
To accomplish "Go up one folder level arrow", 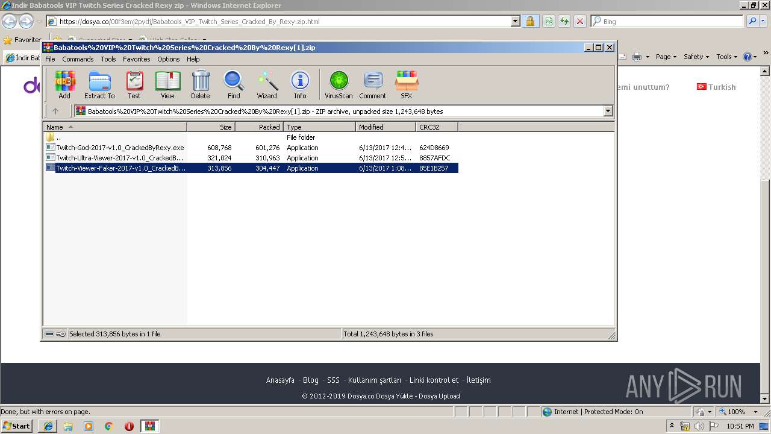I will coord(55,111).
